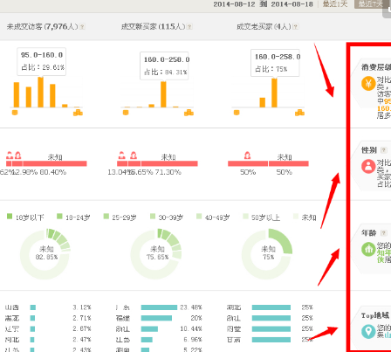Toggle the 25-29岁 legend entry
The height and width of the screenshot is (352, 391).
coord(120,217)
